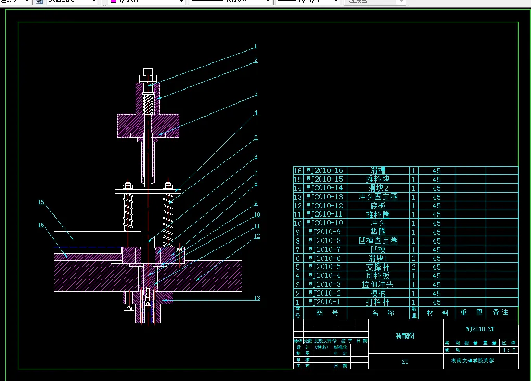Select material 45 in the 滑槽 row
531x381 pixels.
pyautogui.click(x=437, y=171)
